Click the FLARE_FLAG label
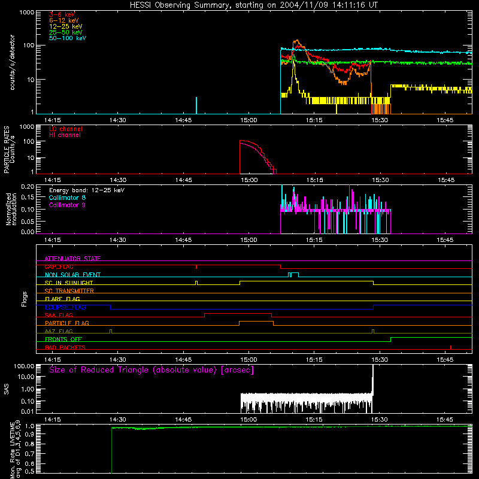The width and height of the screenshot is (479, 479). point(62,299)
